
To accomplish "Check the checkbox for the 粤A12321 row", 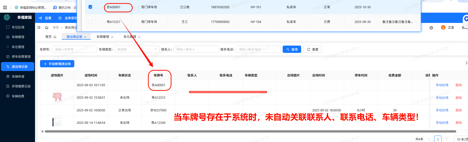I will 90,22.
